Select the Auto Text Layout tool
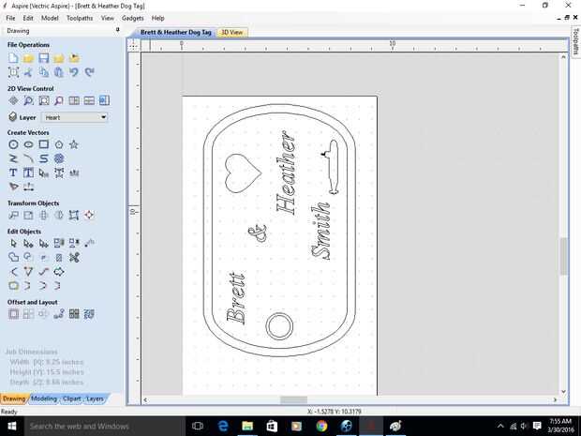 click(x=28, y=173)
